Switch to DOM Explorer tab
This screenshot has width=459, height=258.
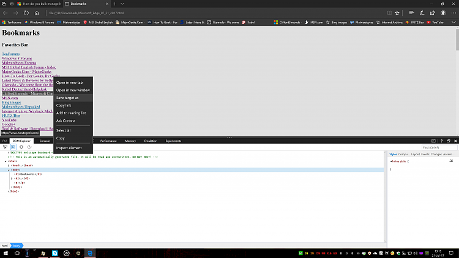pyautogui.click(x=21, y=141)
